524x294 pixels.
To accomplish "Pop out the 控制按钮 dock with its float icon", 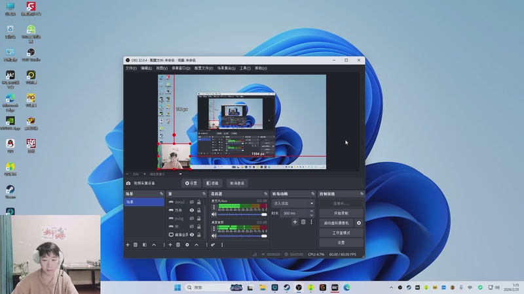I will click(362, 193).
